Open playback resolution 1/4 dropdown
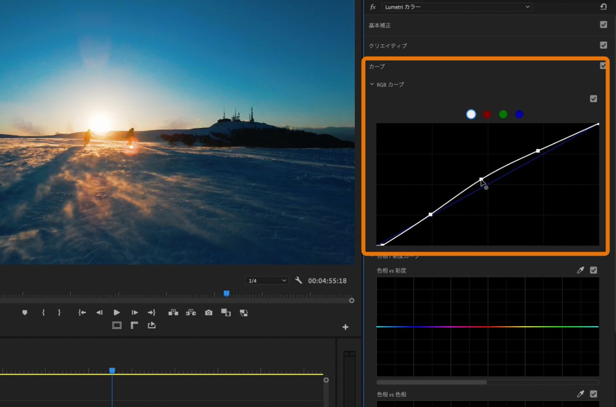This screenshot has width=616, height=407. pyautogui.click(x=267, y=280)
